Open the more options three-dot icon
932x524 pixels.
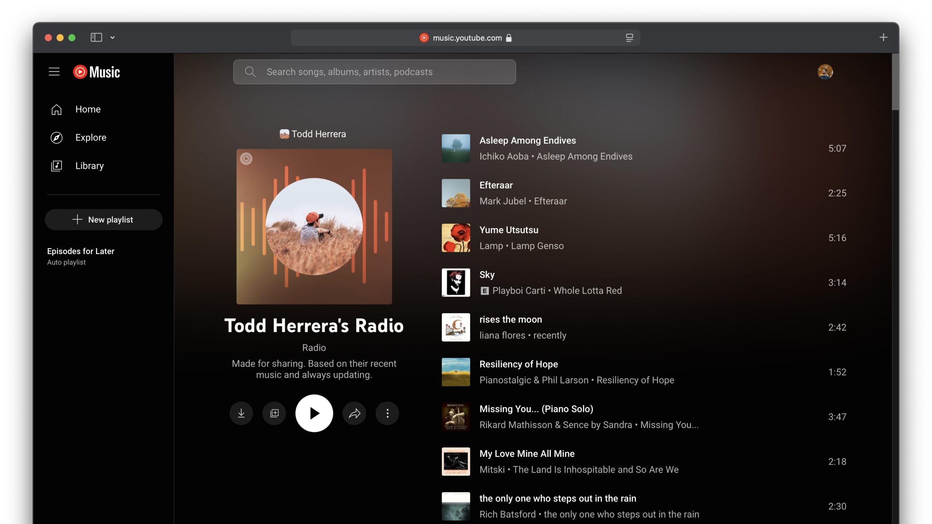click(387, 413)
